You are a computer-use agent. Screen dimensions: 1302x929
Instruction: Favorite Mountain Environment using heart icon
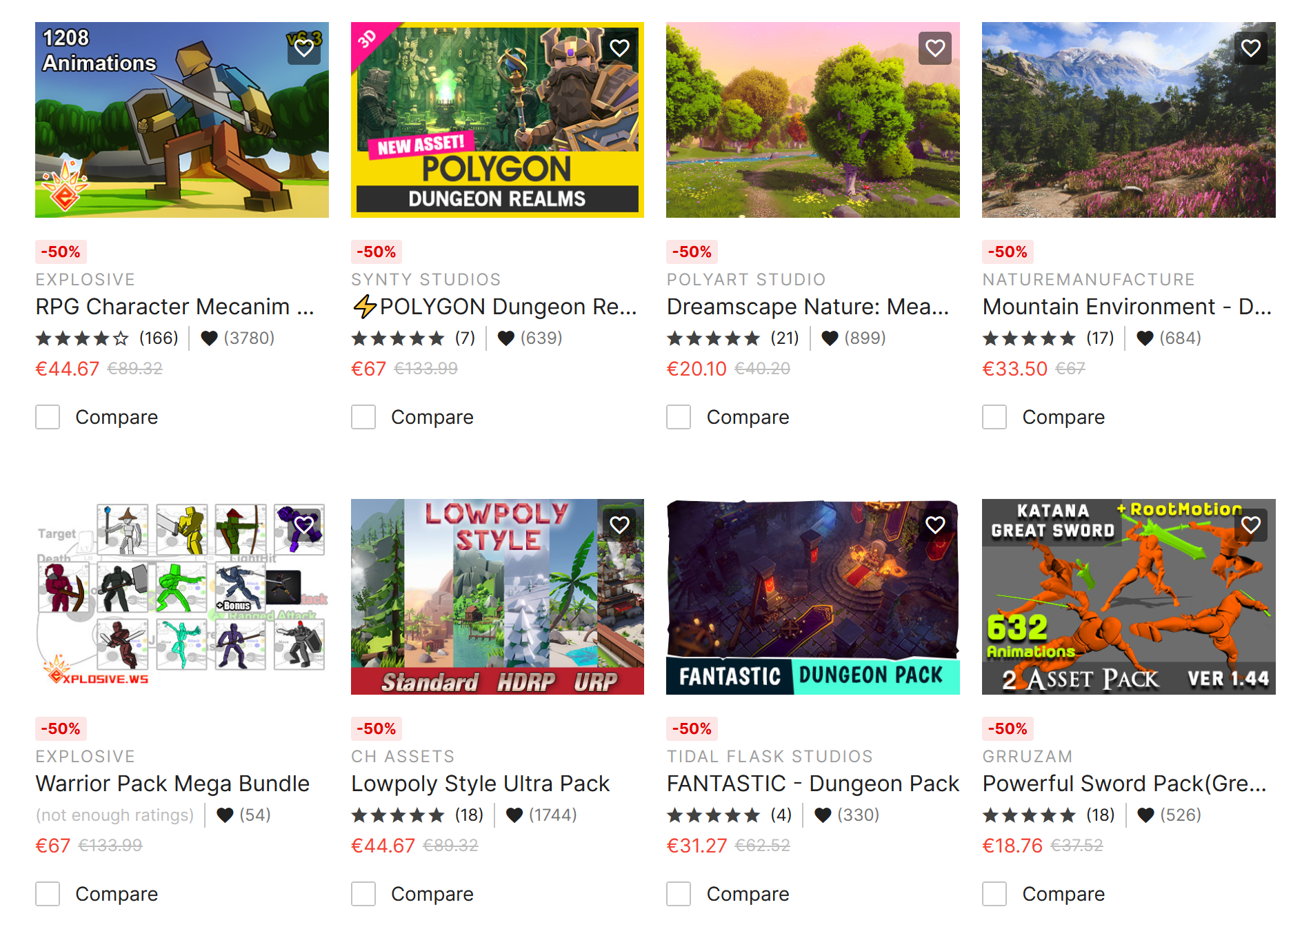(1251, 48)
